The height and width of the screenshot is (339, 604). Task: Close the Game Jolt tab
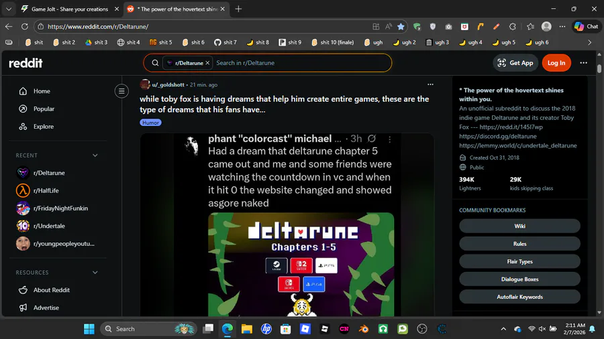point(117,9)
